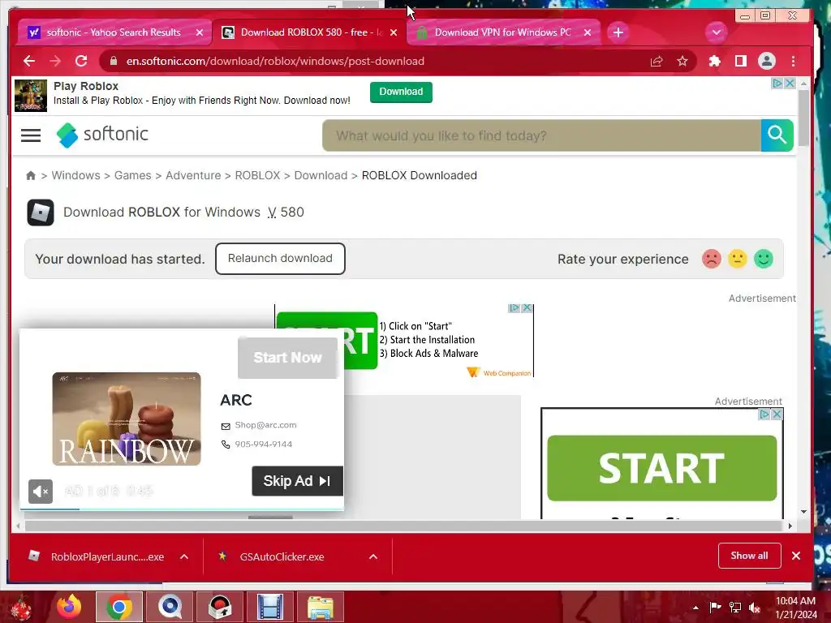
Task: Rate experience with the red sad face
Action: [x=711, y=259]
